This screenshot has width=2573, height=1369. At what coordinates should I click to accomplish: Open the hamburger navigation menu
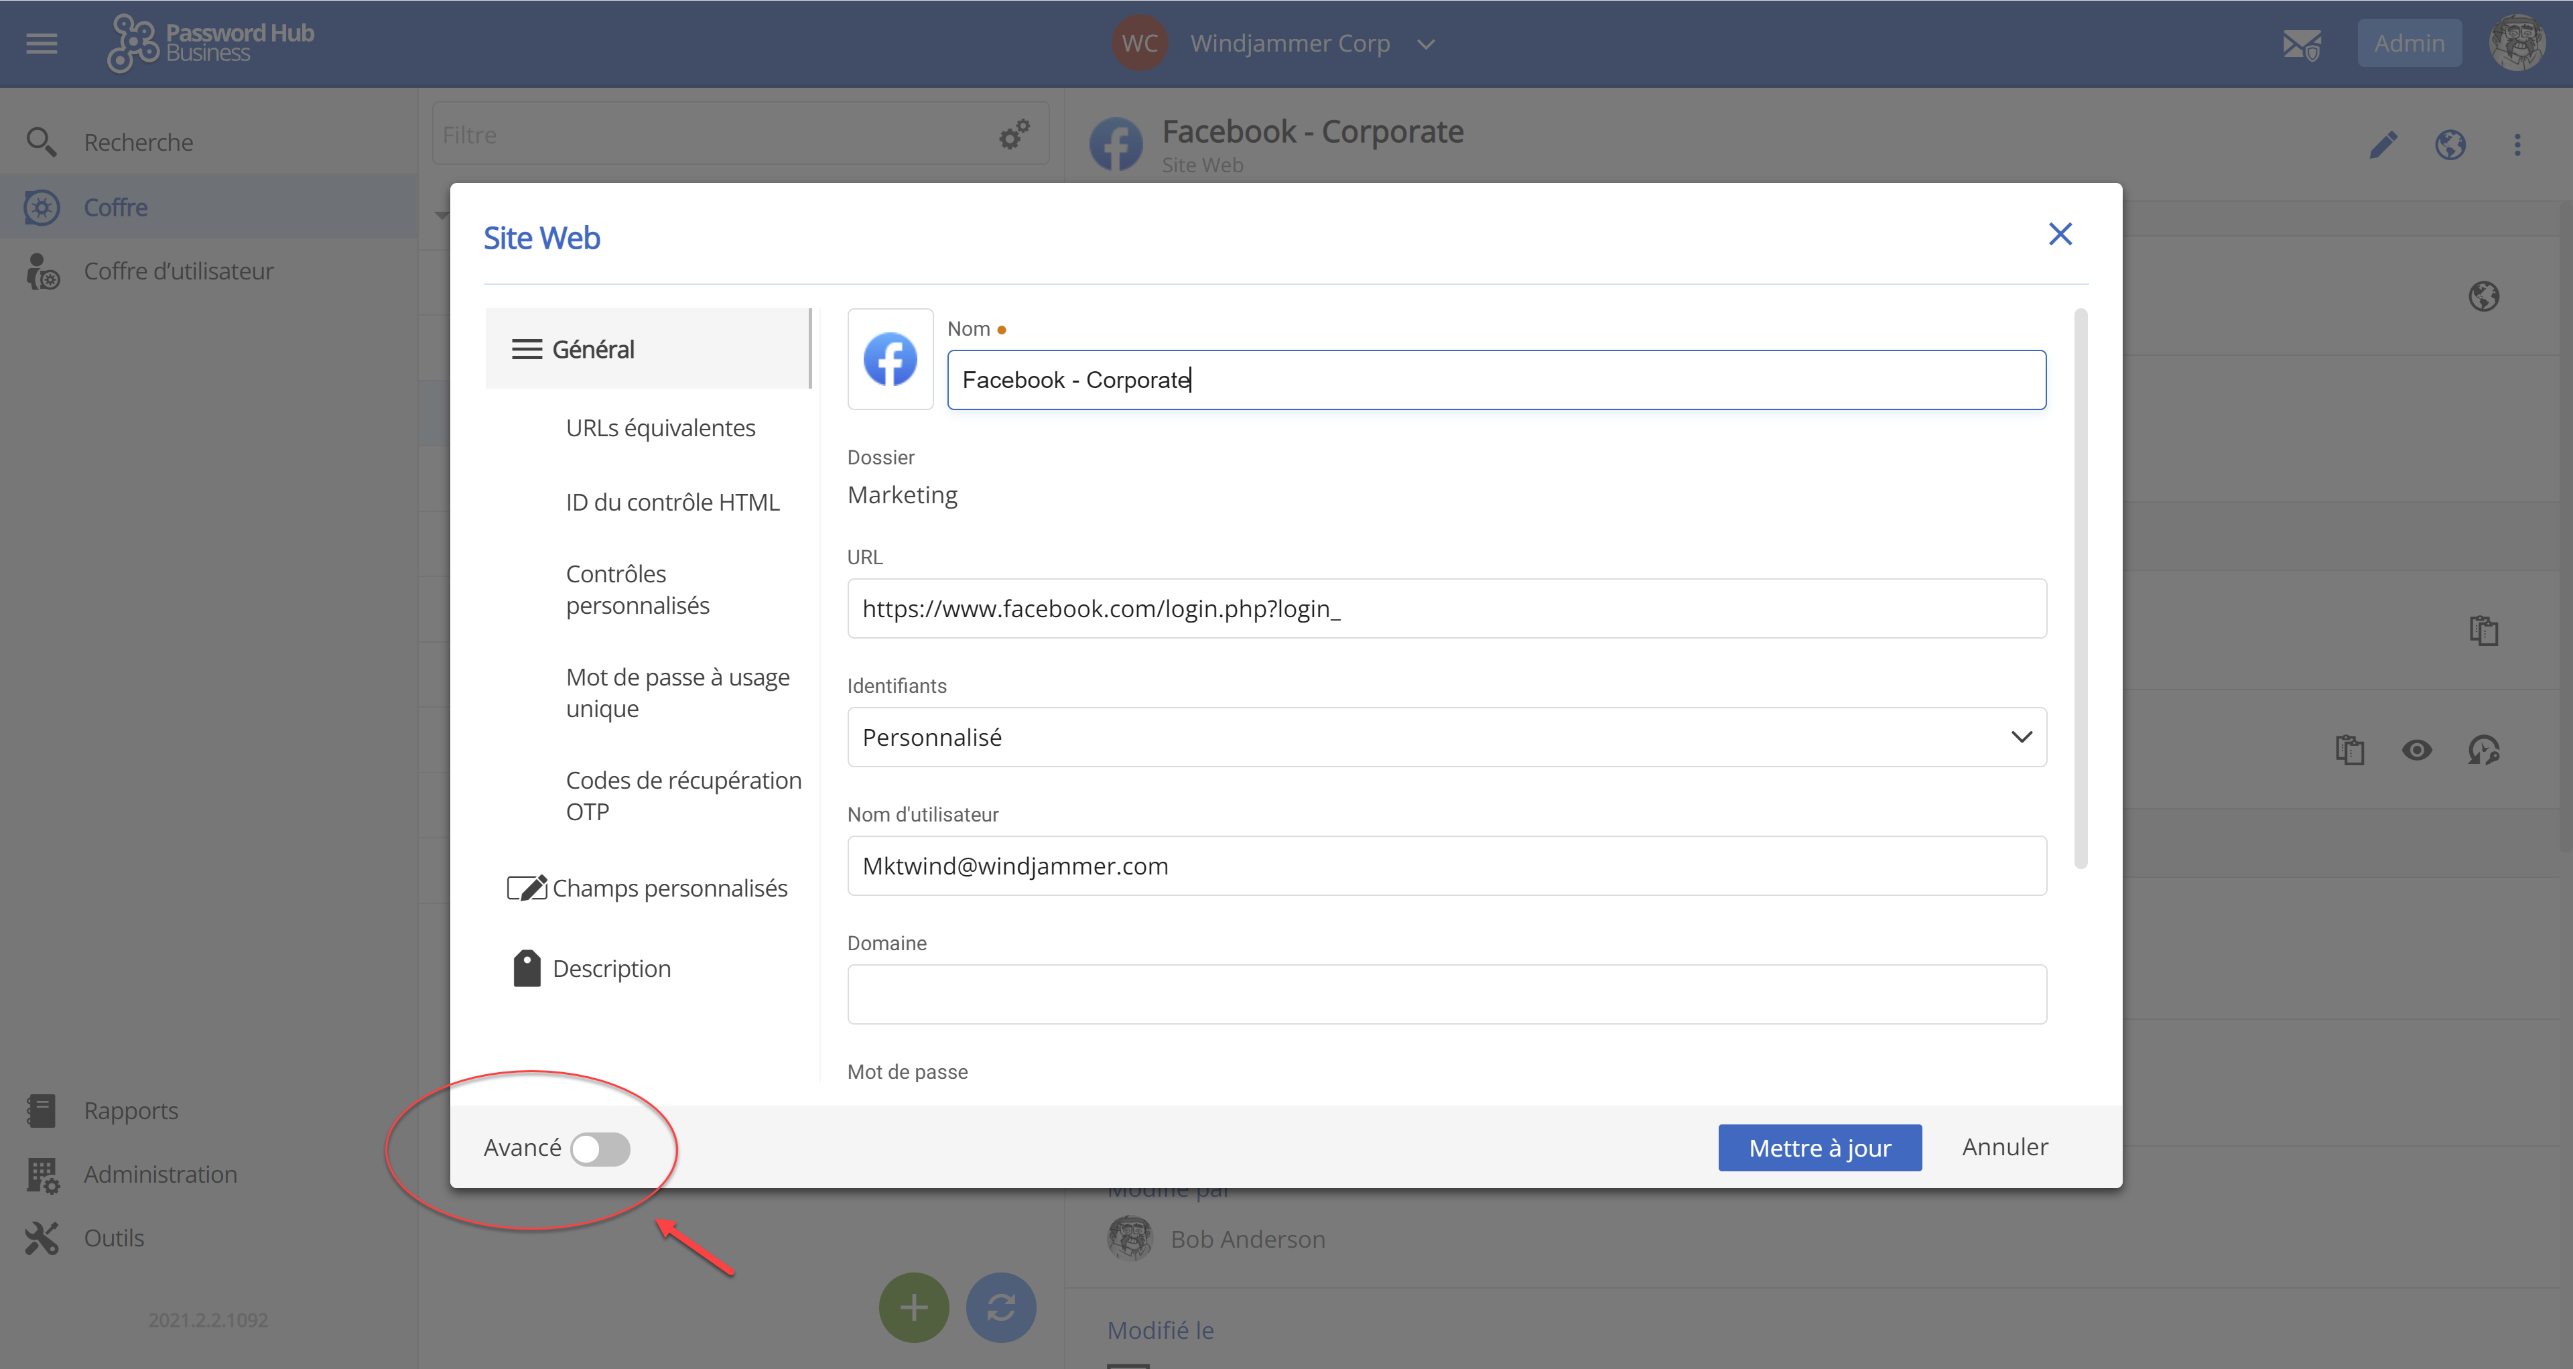pos(41,43)
